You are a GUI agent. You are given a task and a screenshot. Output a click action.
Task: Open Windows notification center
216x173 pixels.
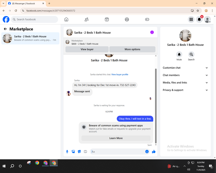(211, 166)
